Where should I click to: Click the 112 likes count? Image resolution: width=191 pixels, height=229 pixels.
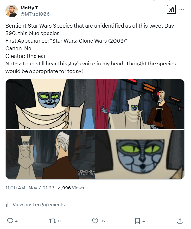coord(103,221)
